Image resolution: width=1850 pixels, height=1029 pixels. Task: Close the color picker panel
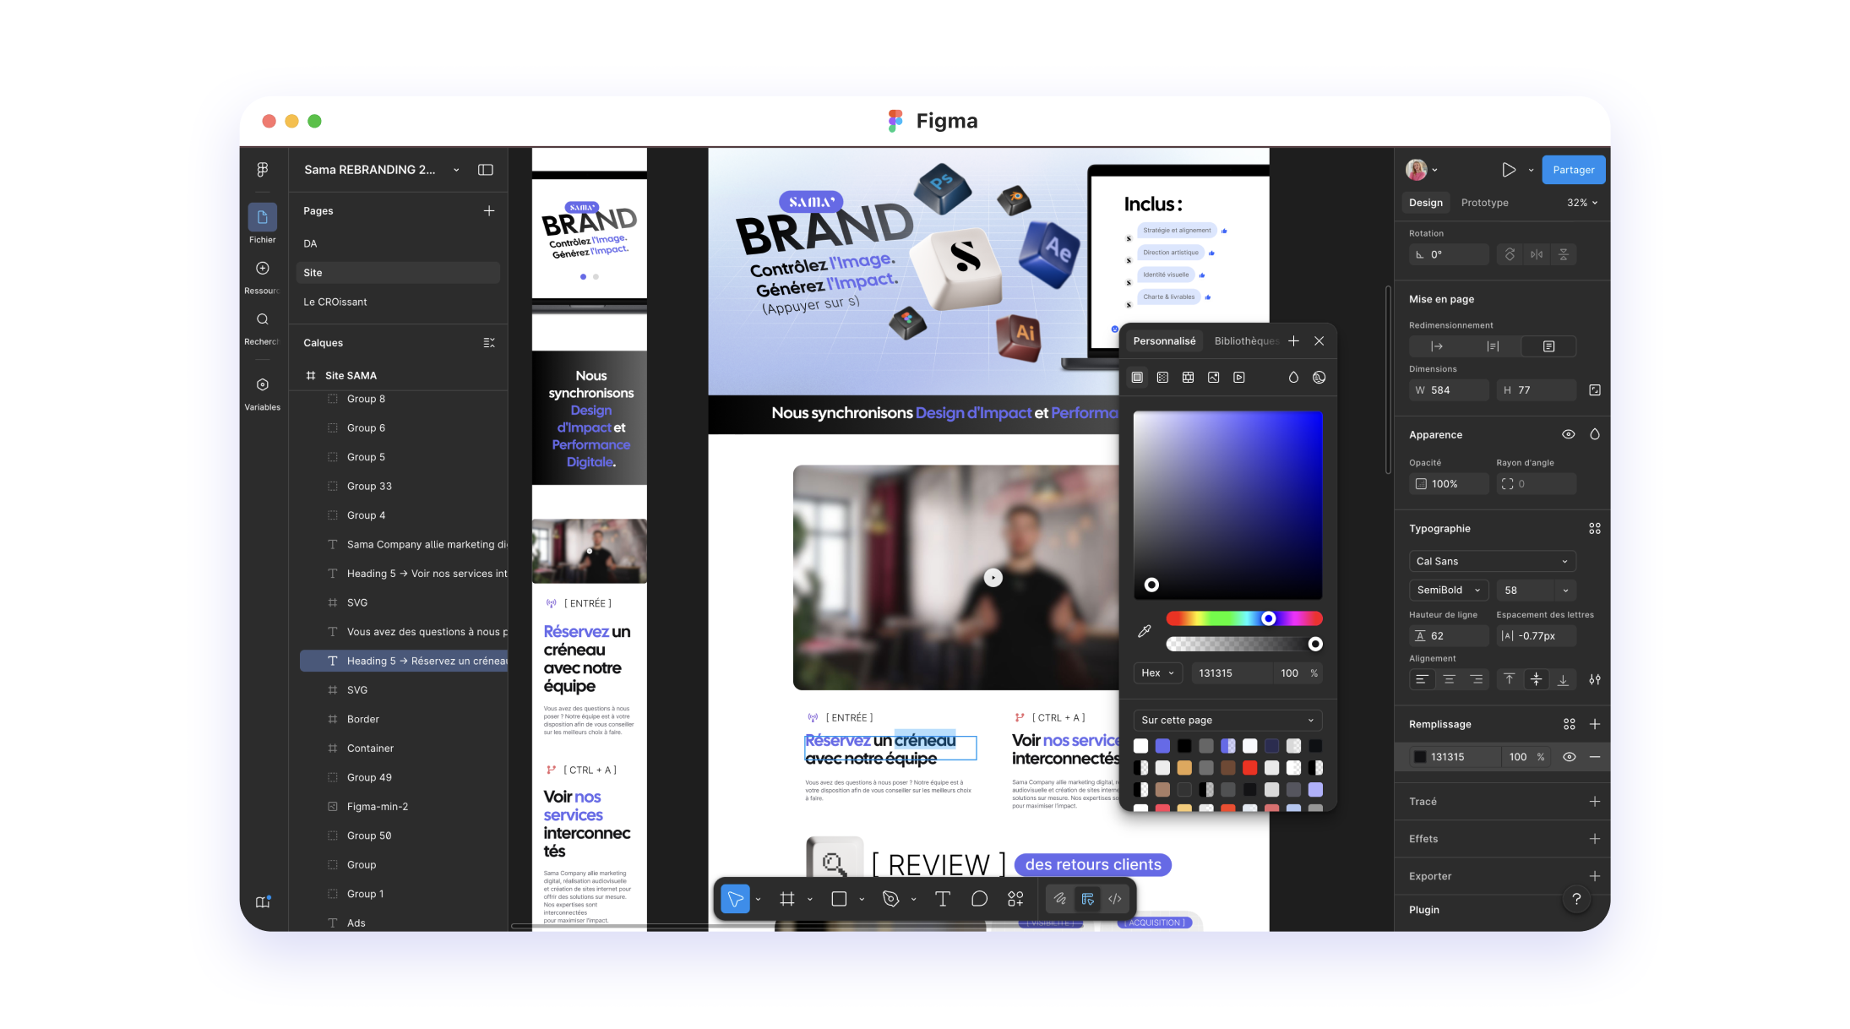pyautogui.click(x=1319, y=341)
